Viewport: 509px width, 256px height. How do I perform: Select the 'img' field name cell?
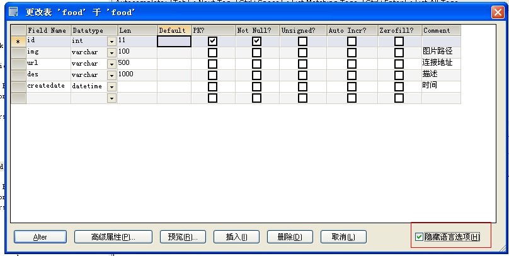pyautogui.click(x=49, y=52)
